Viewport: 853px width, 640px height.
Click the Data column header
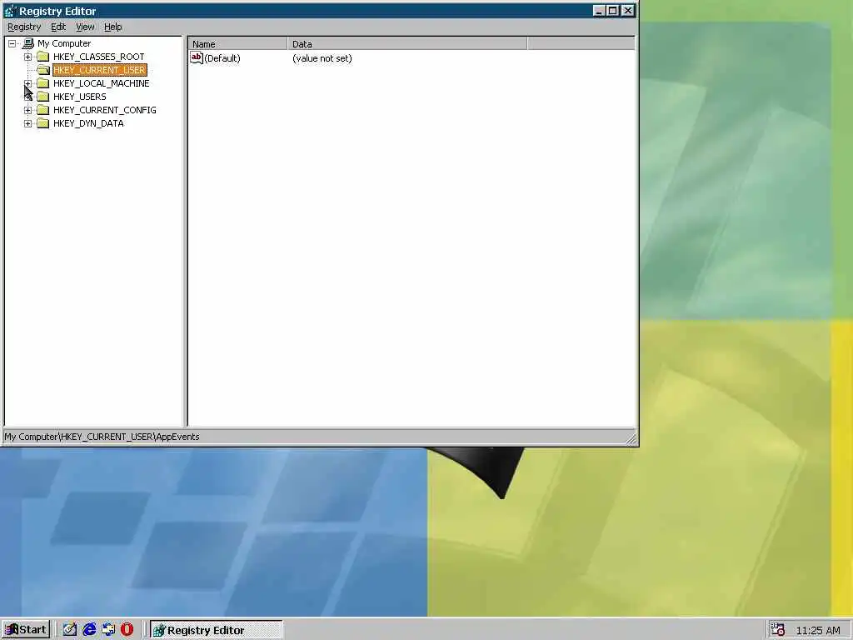407,43
